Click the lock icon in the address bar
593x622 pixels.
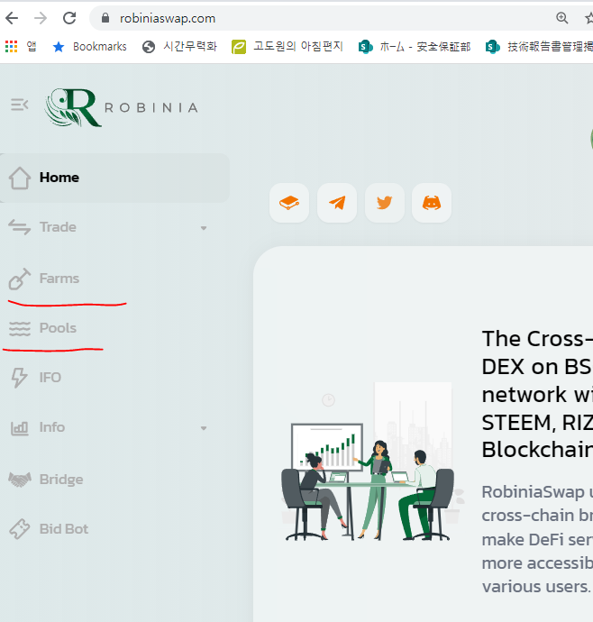coord(105,18)
